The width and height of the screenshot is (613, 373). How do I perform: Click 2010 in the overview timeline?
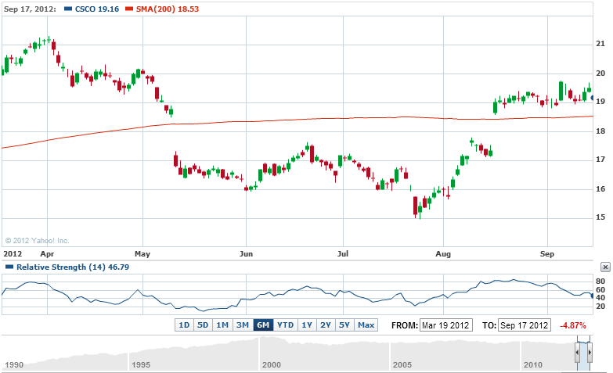pos(533,365)
